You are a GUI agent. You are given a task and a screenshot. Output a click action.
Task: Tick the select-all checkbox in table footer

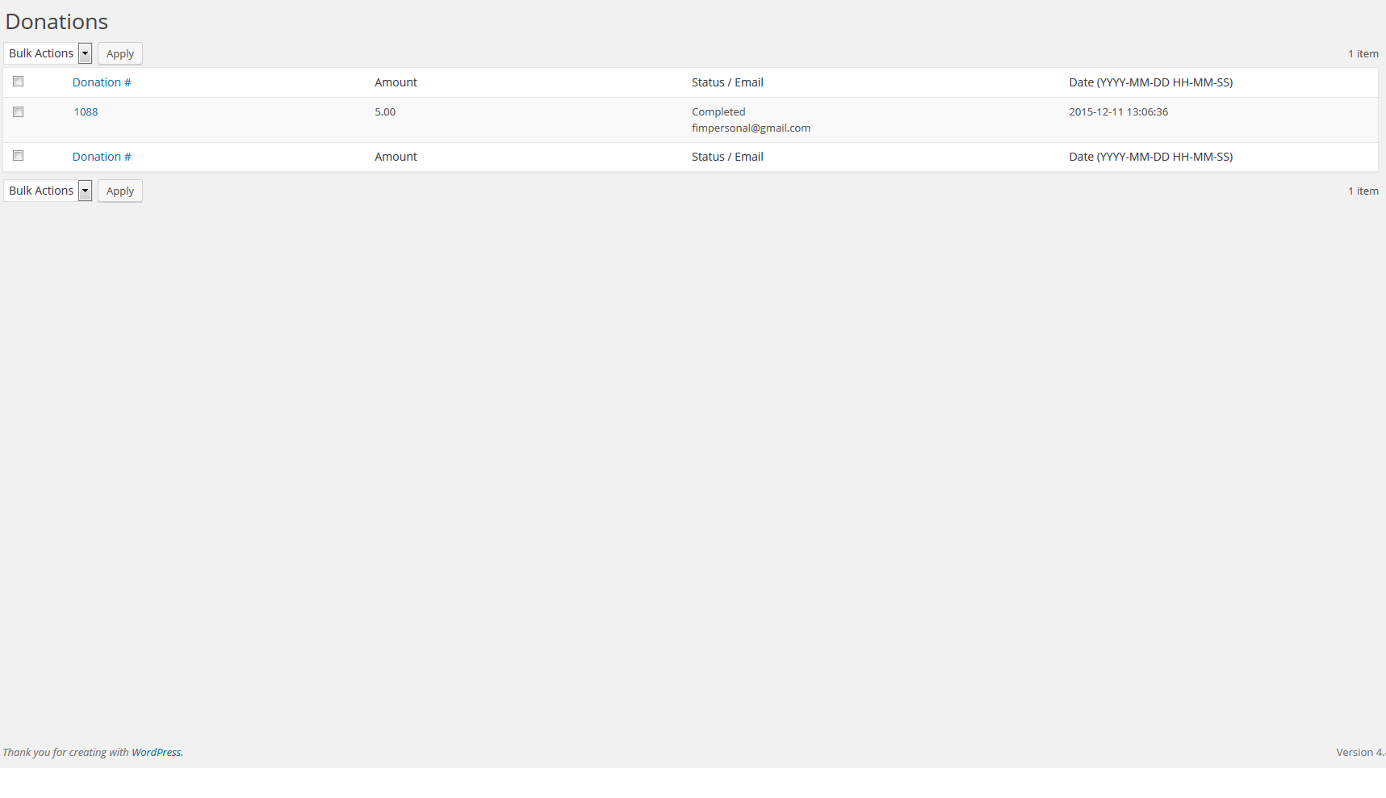(19, 156)
